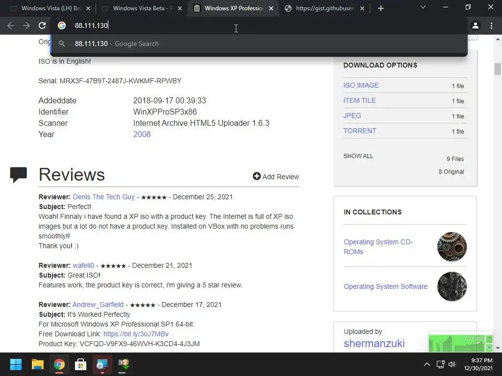Close the Windows Vista (LH) Beta tab
This screenshot has width=502, height=376.
point(88,9)
